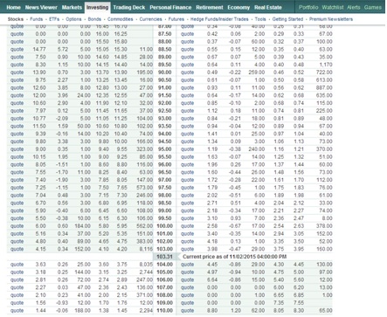Click the open interest value 8,035
This screenshot has height=317, width=387.
[146, 265]
